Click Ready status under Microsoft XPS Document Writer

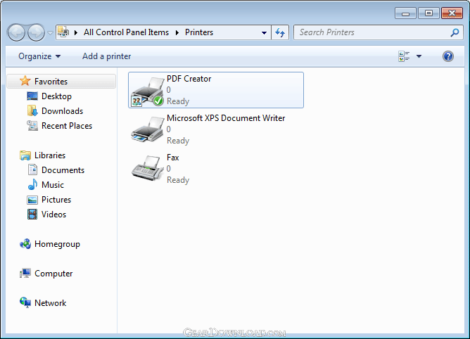coord(178,141)
